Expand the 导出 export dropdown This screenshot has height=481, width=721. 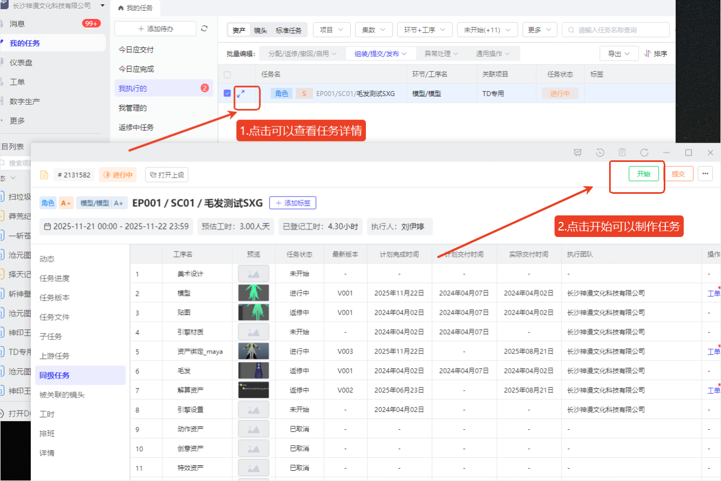619,54
